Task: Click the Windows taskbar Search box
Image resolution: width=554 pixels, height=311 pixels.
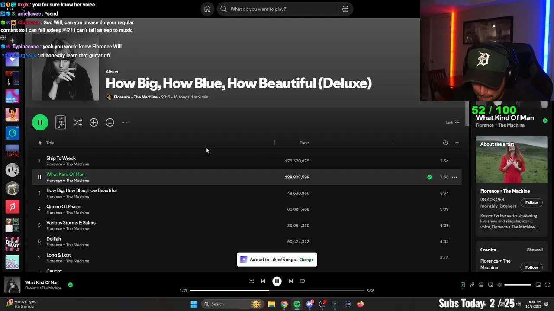Action: click(x=232, y=304)
